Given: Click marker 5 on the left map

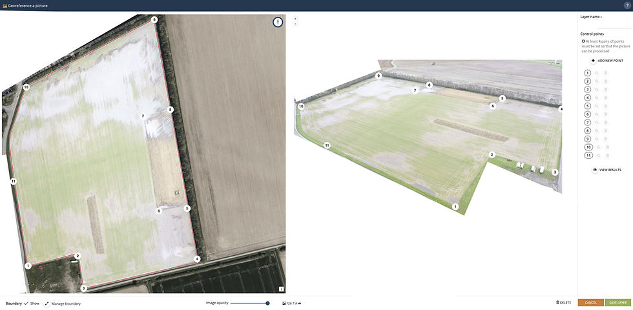Looking at the screenshot, I should [x=187, y=208].
